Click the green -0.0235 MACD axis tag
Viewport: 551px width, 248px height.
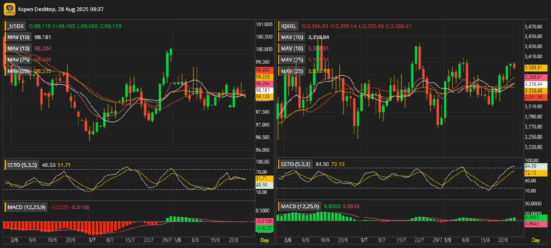click(x=264, y=228)
